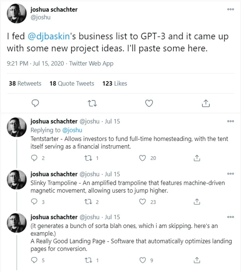Open more options on the Slinky Trampoline reply
The width and height of the screenshot is (241, 272).
pos(230,174)
